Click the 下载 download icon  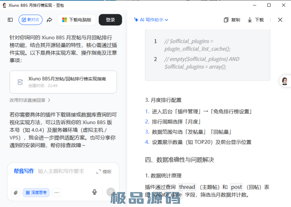(x=250, y=20)
